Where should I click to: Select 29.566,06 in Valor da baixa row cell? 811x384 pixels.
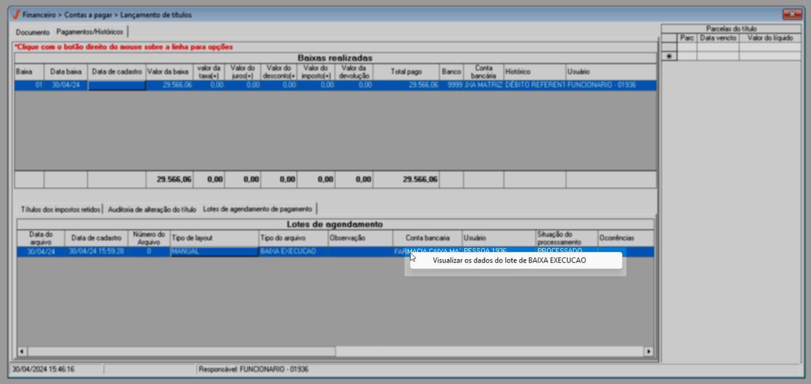tap(169, 85)
